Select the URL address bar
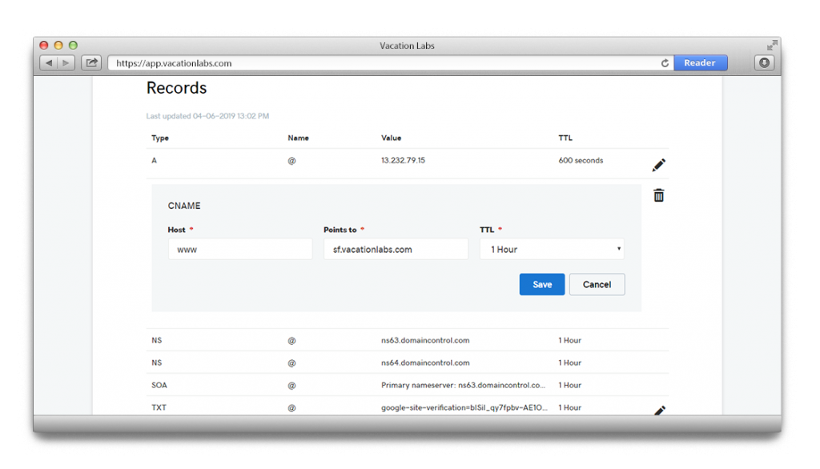Screen dimensions: 820x469 point(384,63)
